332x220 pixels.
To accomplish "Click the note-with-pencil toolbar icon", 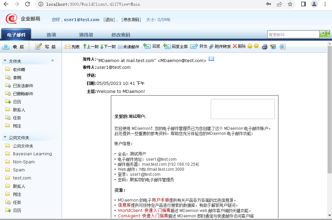I will pos(273,47).
